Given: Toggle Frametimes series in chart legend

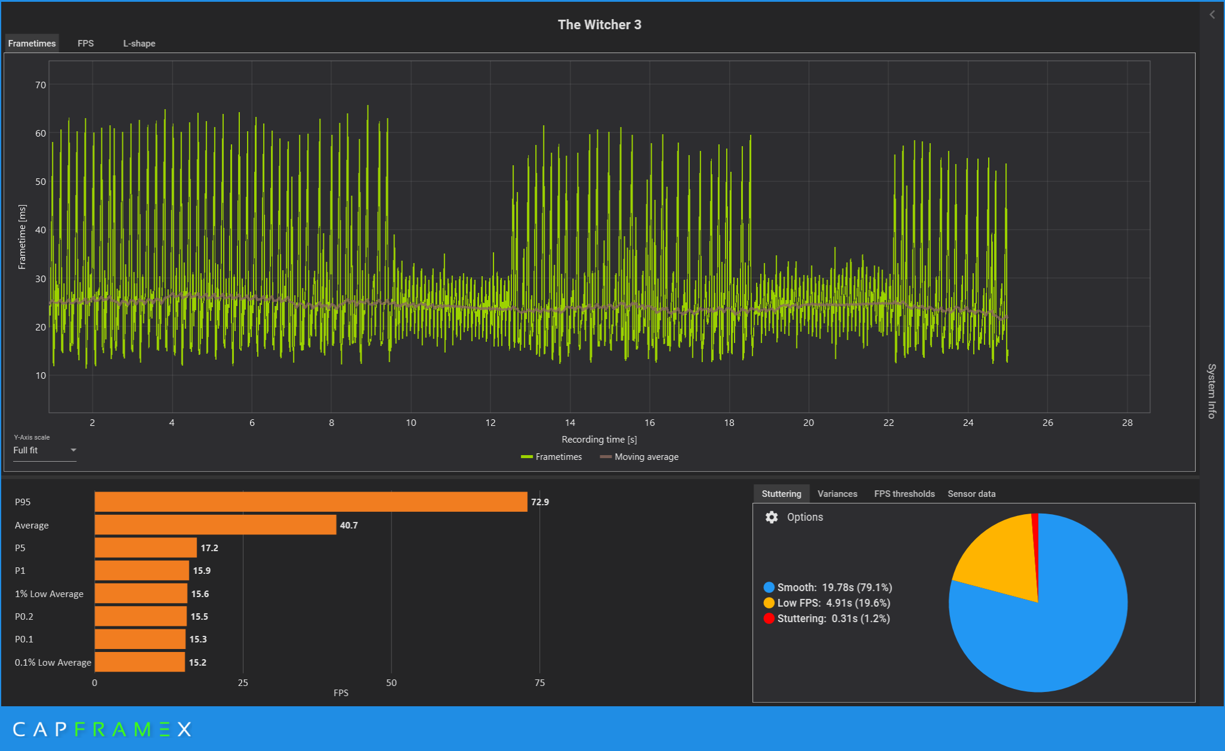Looking at the screenshot, I should [551, 457].
